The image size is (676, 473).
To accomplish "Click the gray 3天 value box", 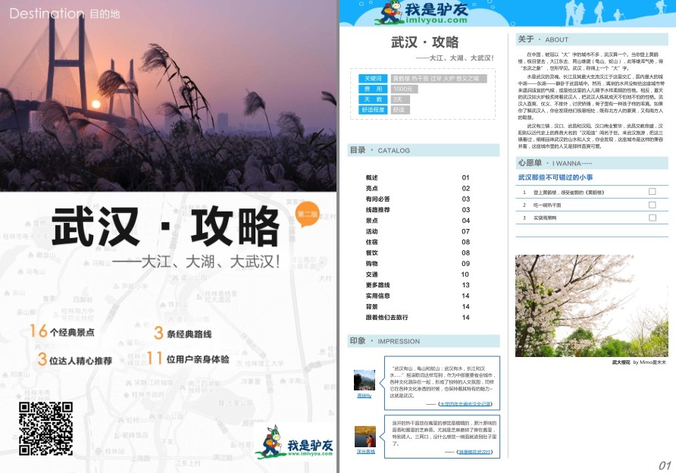I will [x=400, y=99].
